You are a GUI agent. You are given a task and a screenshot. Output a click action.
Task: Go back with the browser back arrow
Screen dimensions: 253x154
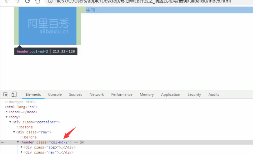click(x=7, y=1)
